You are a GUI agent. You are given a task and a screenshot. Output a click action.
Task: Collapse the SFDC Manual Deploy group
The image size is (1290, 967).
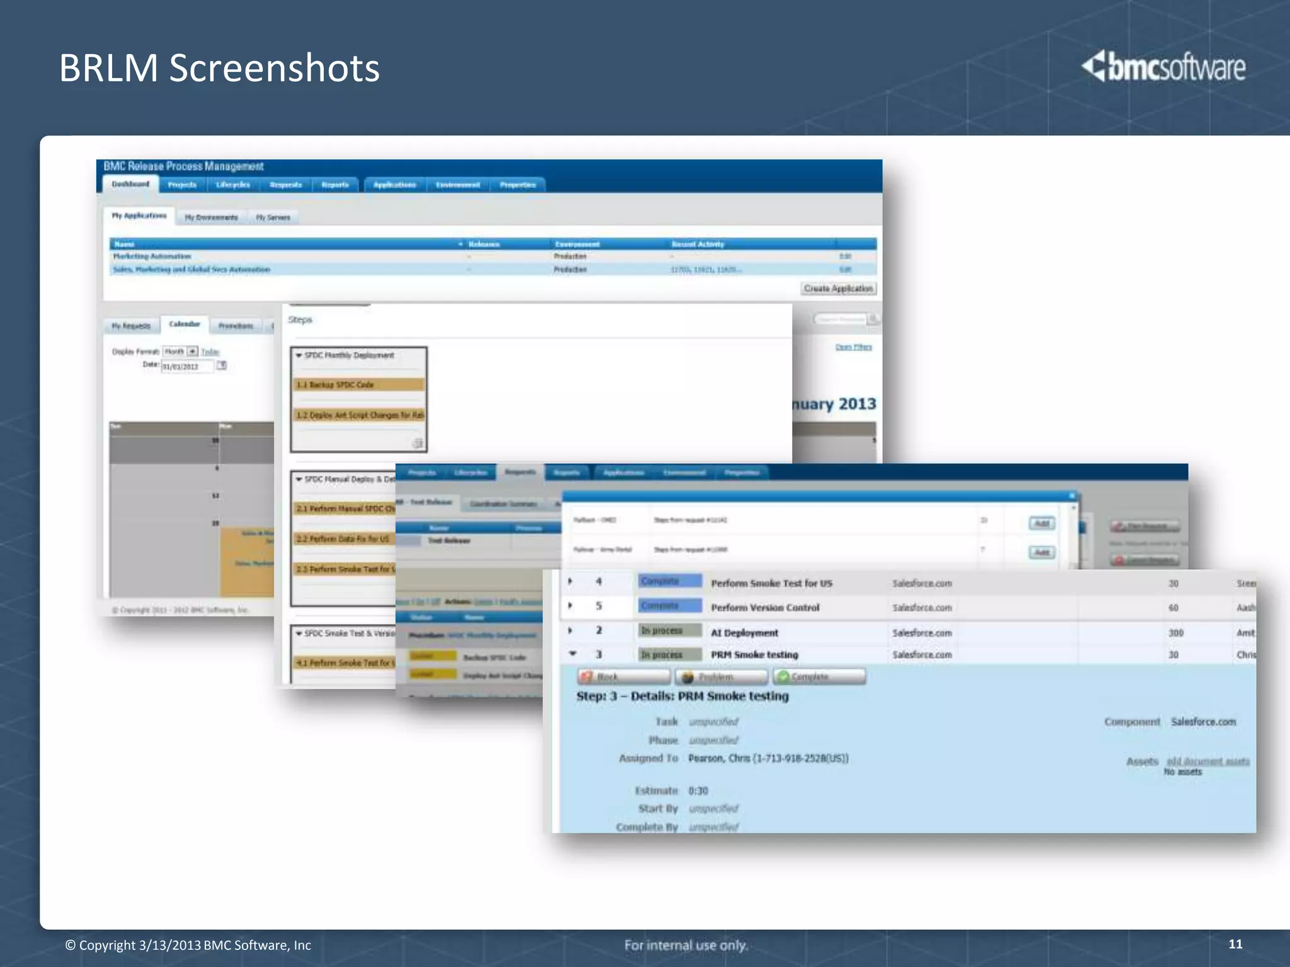click(x=299, y=480)
